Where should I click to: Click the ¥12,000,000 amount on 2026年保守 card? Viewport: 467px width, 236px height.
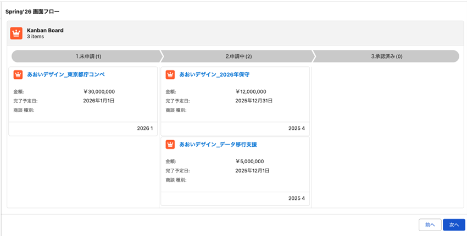coord(251,92)
